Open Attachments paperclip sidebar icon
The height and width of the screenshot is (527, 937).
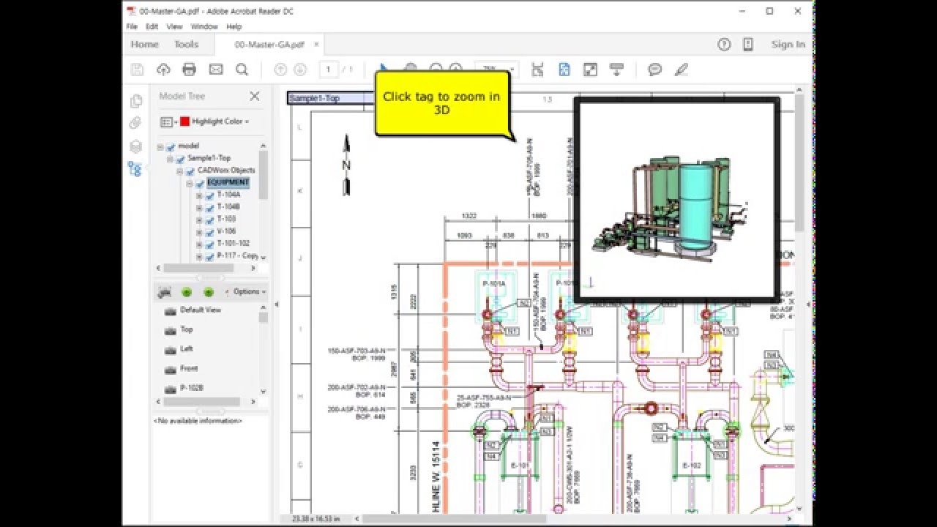135,124
